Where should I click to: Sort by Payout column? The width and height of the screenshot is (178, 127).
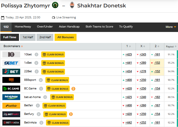pos(171,46)
